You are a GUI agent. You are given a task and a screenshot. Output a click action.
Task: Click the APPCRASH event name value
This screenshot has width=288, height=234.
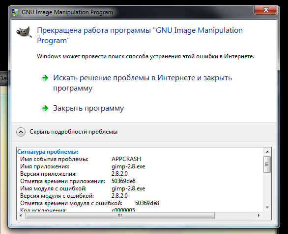click(126, 159)
